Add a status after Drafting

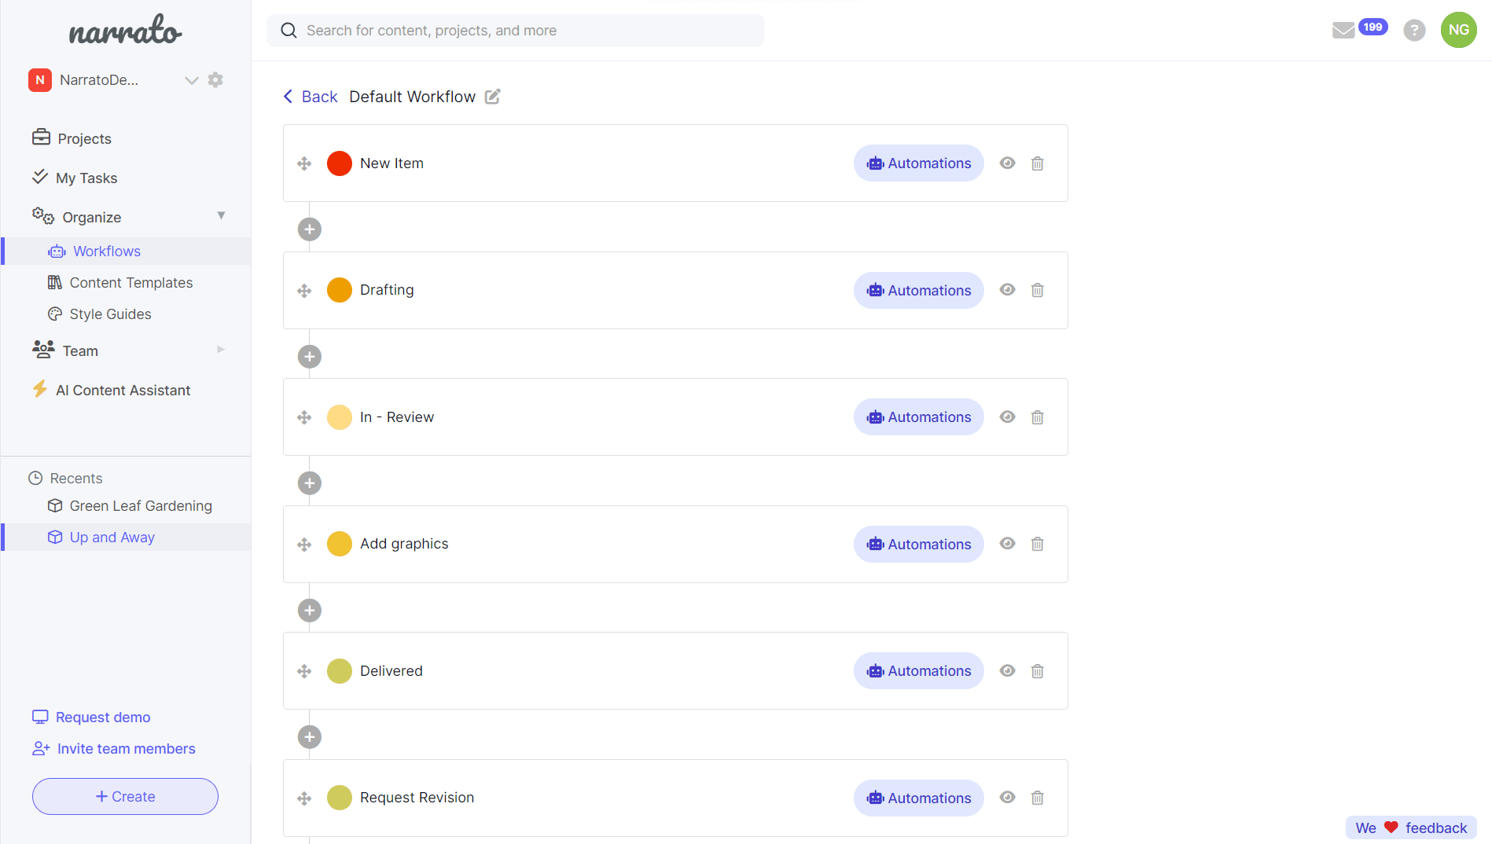pyautogui.click(x=310, y=357)
